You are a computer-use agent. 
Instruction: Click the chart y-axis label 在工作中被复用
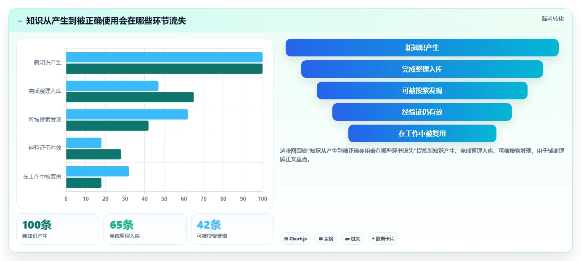pos(42,177)
